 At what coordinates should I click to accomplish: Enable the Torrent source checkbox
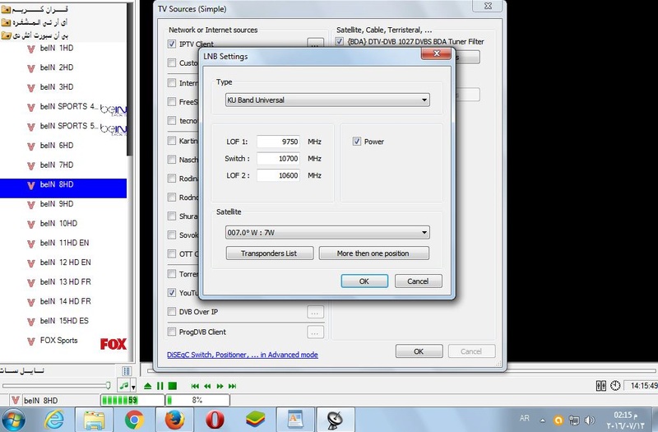coord(172,274)
